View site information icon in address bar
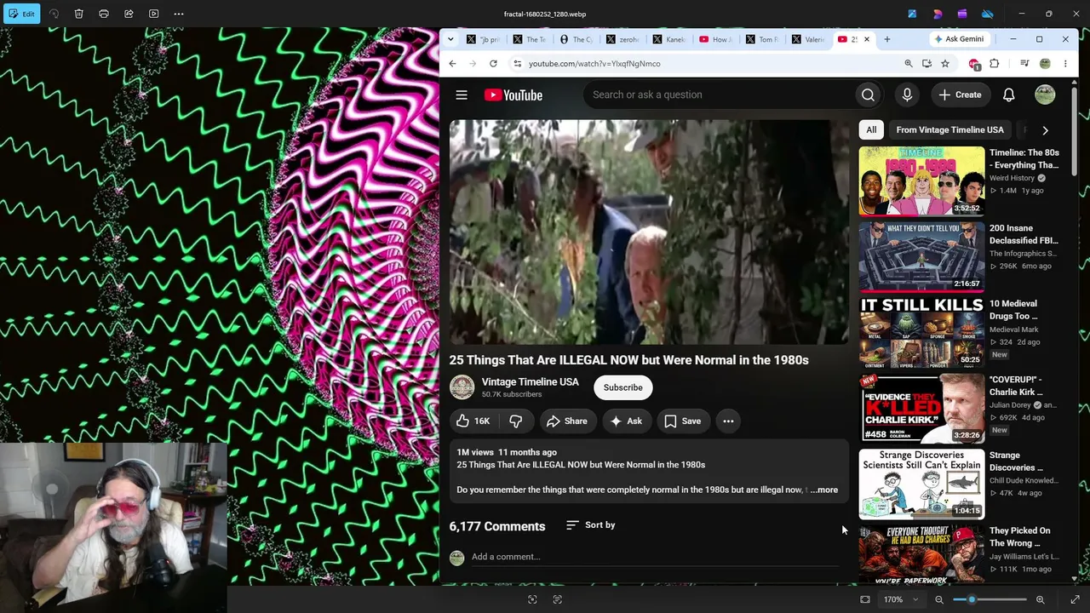 tap(517, 64)
